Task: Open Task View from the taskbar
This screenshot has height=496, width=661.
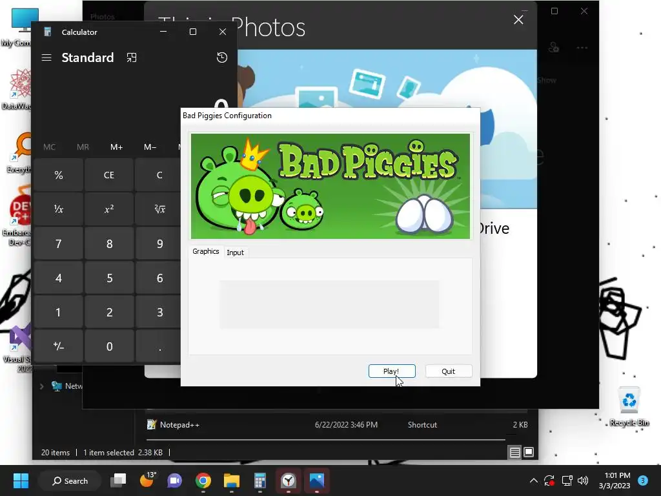Action: tap(119, 480)
